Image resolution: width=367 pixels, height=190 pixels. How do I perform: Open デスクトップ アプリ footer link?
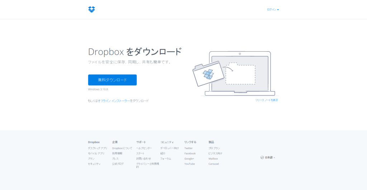tap(97, 148)
